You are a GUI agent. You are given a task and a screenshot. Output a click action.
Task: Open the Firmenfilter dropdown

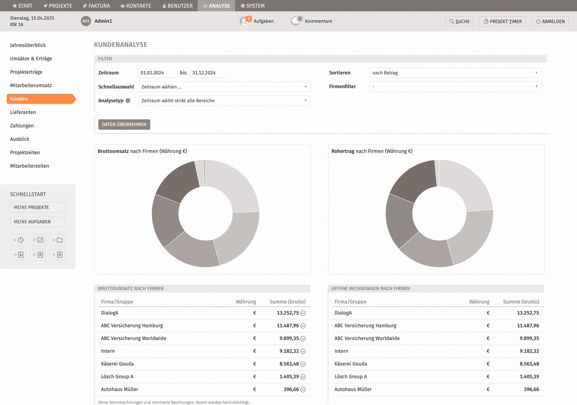(x=455, y=87)
